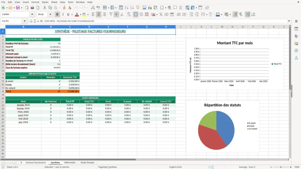Click the Clear Direct Formatting icon
Screen dimensions: 301x169
[70, 8]
